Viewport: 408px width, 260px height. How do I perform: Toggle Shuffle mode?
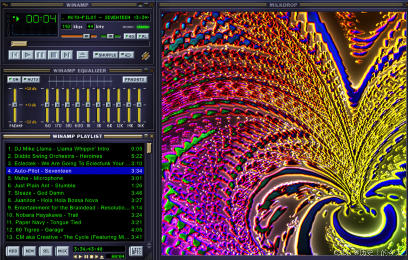tap(105, 55)
